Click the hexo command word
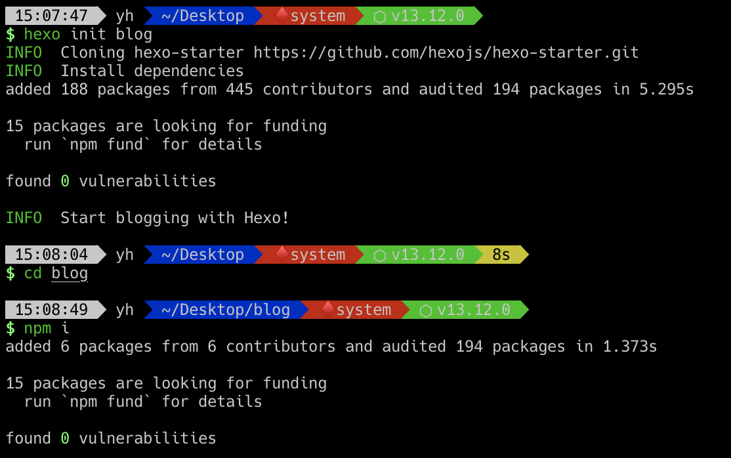This screenshot has height=458, width=731. tap(42, 35)
